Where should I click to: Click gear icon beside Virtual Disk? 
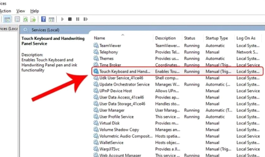coord(96,123)
